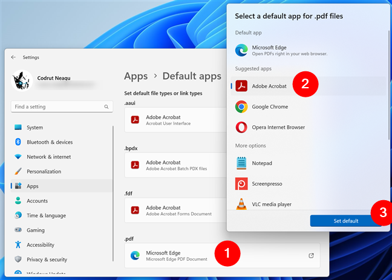
Task: Select Adobe Acrobat suggested app
Action: point(309,86)
